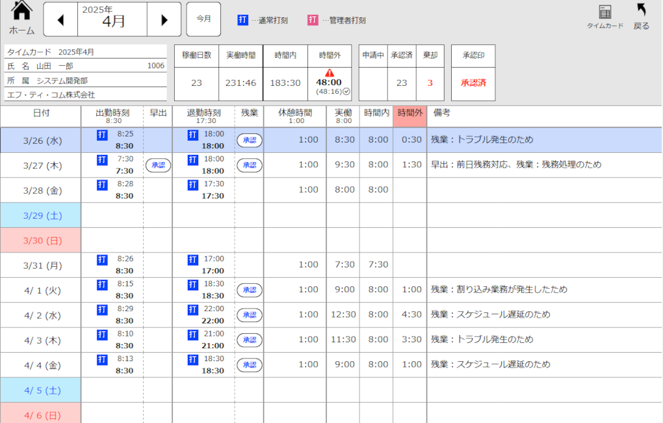
Task: Select the 3/26 (水) date row
Action: pyautogui.click(x=331, y=140)
